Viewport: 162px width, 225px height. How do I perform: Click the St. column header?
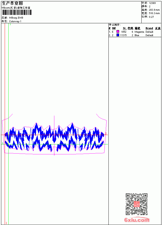point(125,28)
